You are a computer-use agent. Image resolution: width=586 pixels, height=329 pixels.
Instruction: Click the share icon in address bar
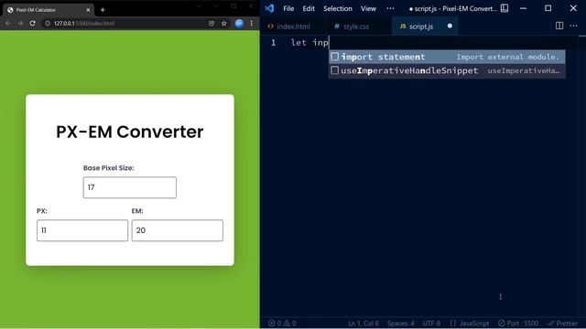(212, 23)
